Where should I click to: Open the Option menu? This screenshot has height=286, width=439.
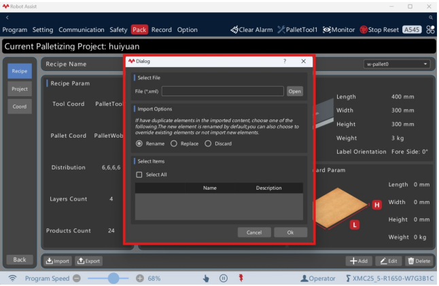click(188, 30)
